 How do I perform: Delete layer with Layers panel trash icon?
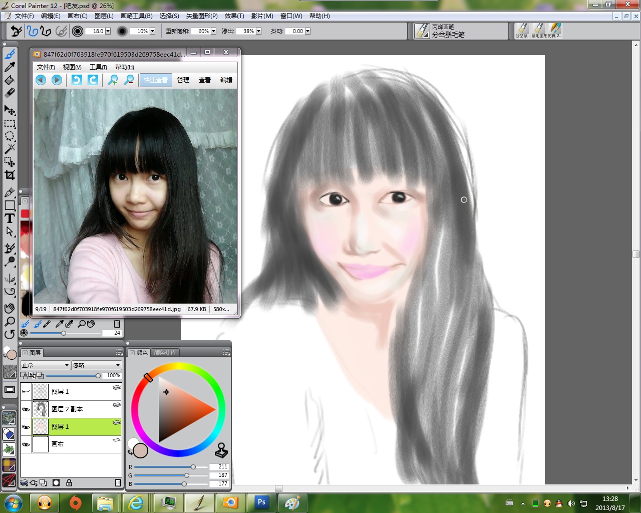click(x=118, y=483)
